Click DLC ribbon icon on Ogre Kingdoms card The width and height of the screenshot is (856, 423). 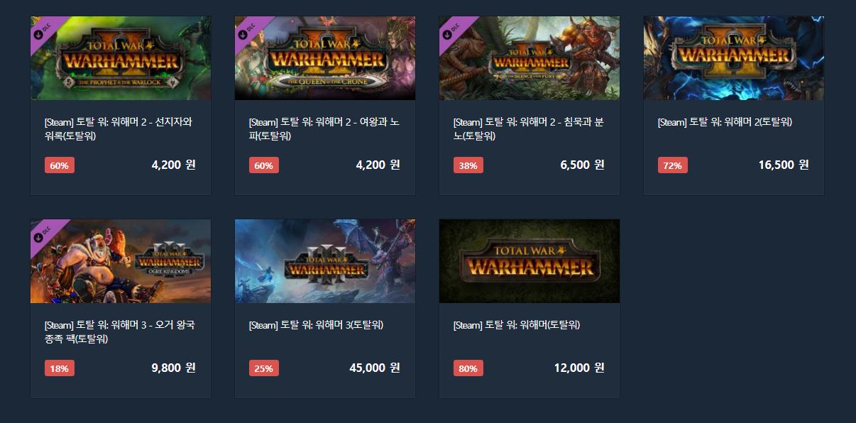[41, 232]
